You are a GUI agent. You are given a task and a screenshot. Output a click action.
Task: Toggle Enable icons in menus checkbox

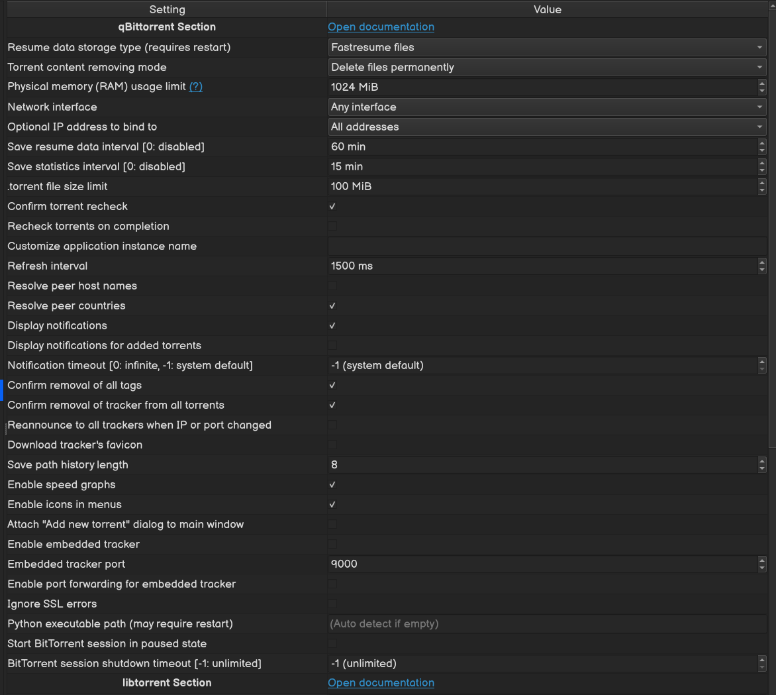pyautogui.click(x=332, y=504)
